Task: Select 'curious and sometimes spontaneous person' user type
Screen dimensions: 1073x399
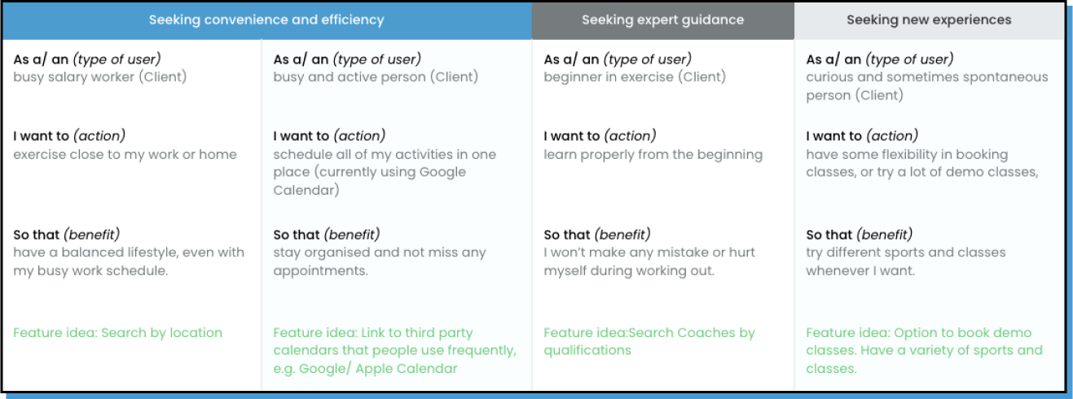Action: click(x=926, y=86)
